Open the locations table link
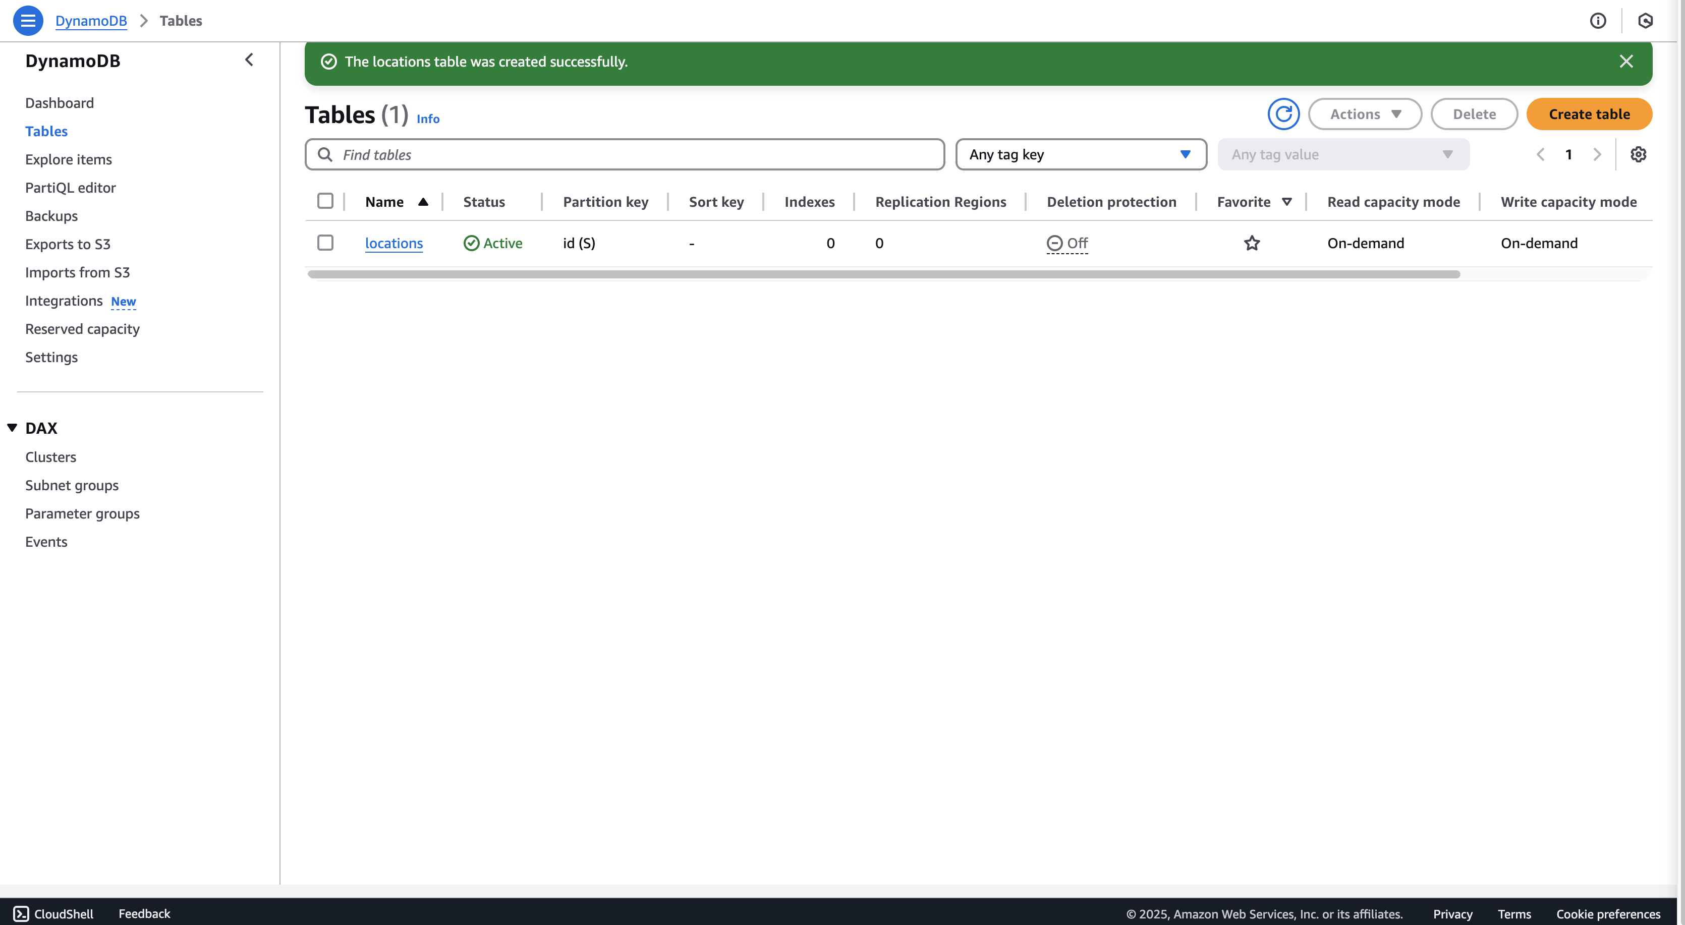 (394, 243)
